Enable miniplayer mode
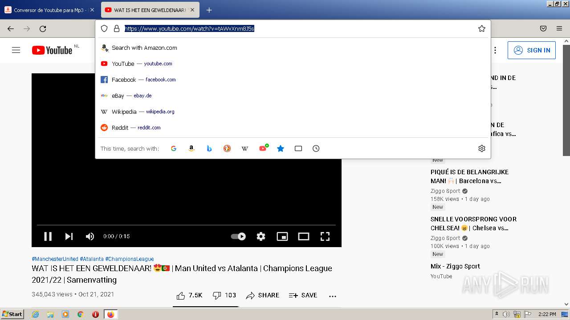The height and width of the screenshot is (320, 570). click(282, 236)
